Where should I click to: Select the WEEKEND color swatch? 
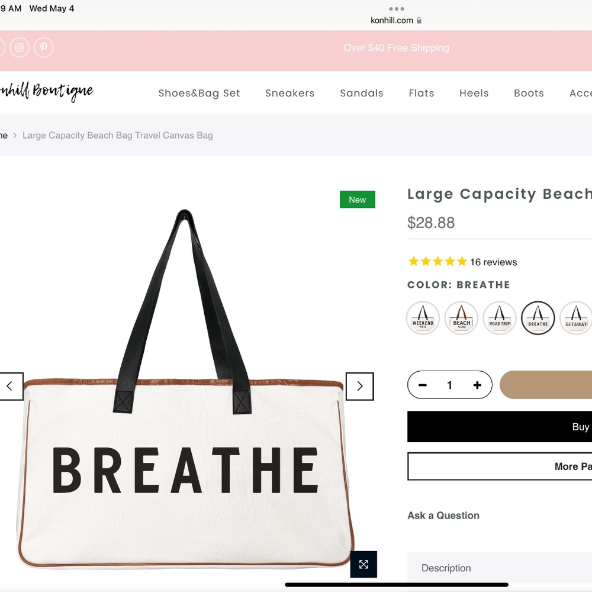click(423, 318)
